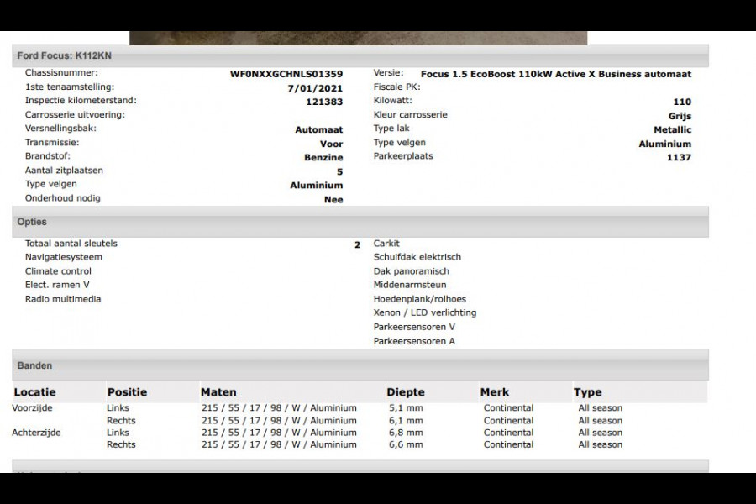Click the Positie column header

tap(127, 392)
